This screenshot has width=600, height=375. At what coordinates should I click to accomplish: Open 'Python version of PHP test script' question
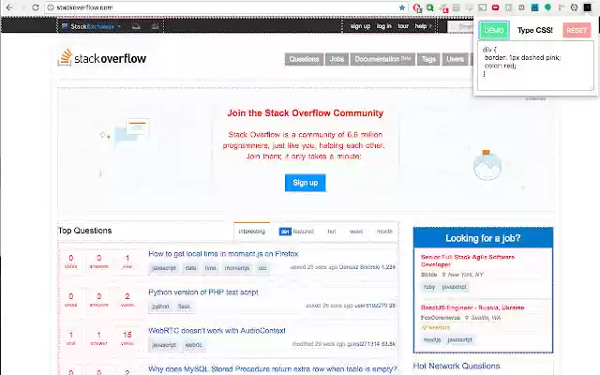tap(203, 292)
